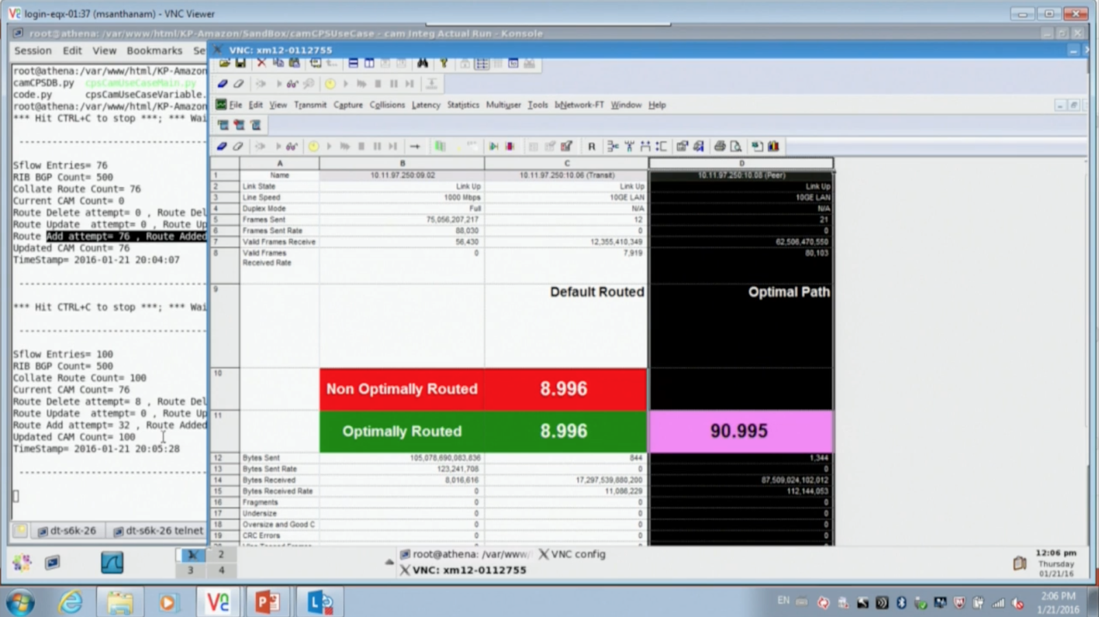Select column B header in statistics grid
The height and width of the screenshot is (617, 1099).
[402, 164]
